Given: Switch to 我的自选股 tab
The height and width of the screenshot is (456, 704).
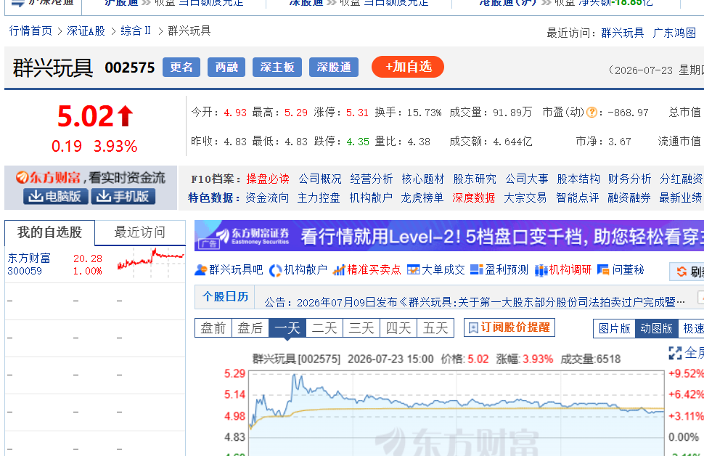Looking at the screenshot, I should [x=49, y=232].
